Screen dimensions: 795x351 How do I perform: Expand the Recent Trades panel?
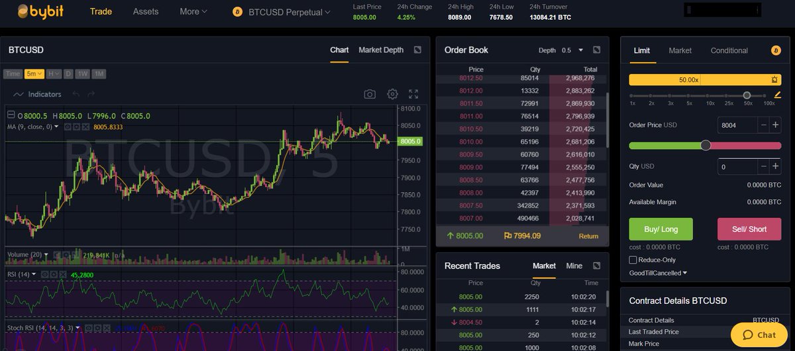[x=596, y=266]
